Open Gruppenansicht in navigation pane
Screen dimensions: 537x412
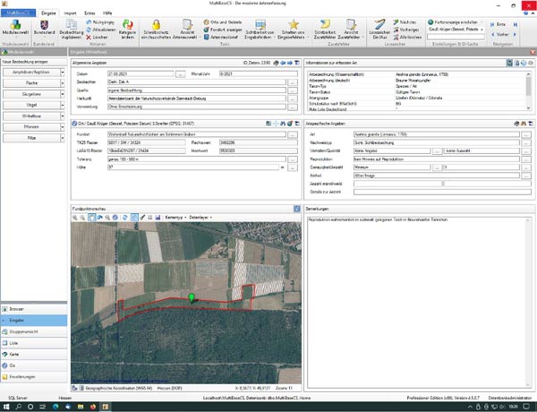click(x=34, y=331)
